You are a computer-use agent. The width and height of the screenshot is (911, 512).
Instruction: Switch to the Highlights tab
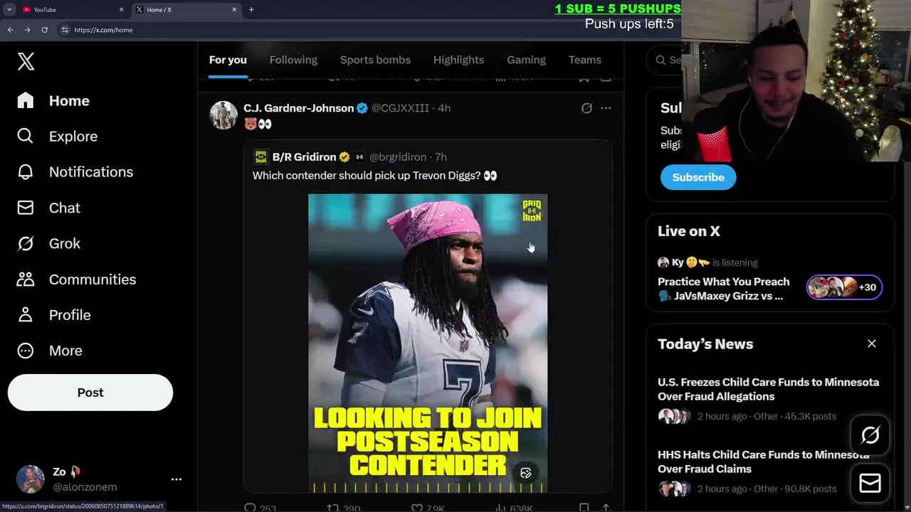458,60
